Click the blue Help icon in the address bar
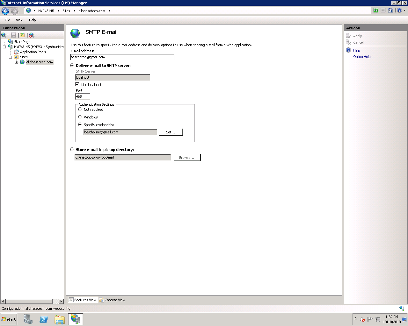This screenshot has width=408, height=326. (399, 11)
